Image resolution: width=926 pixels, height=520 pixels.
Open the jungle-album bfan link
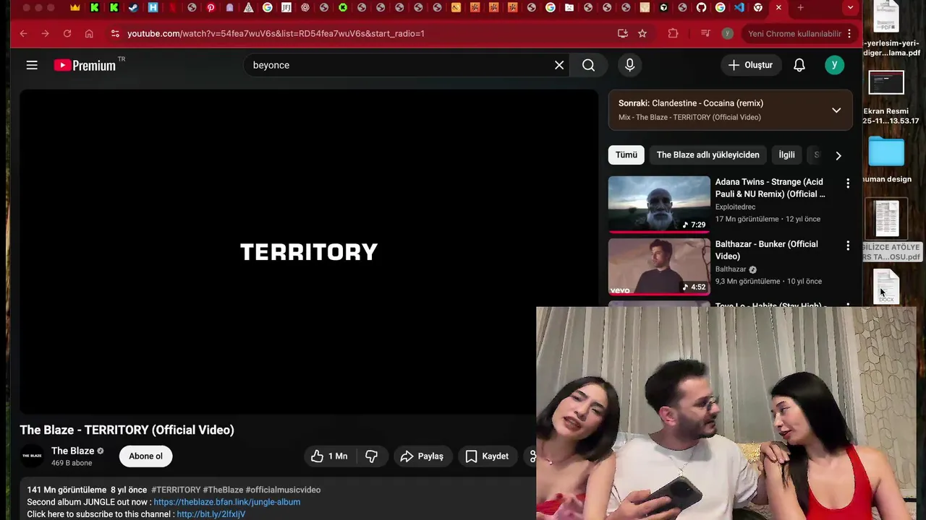click(226, 502)
